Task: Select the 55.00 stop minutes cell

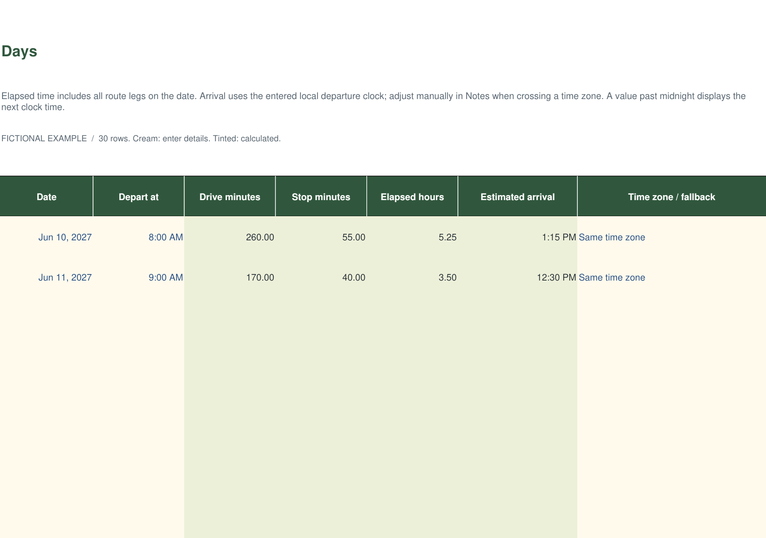Action: (321, 237)
